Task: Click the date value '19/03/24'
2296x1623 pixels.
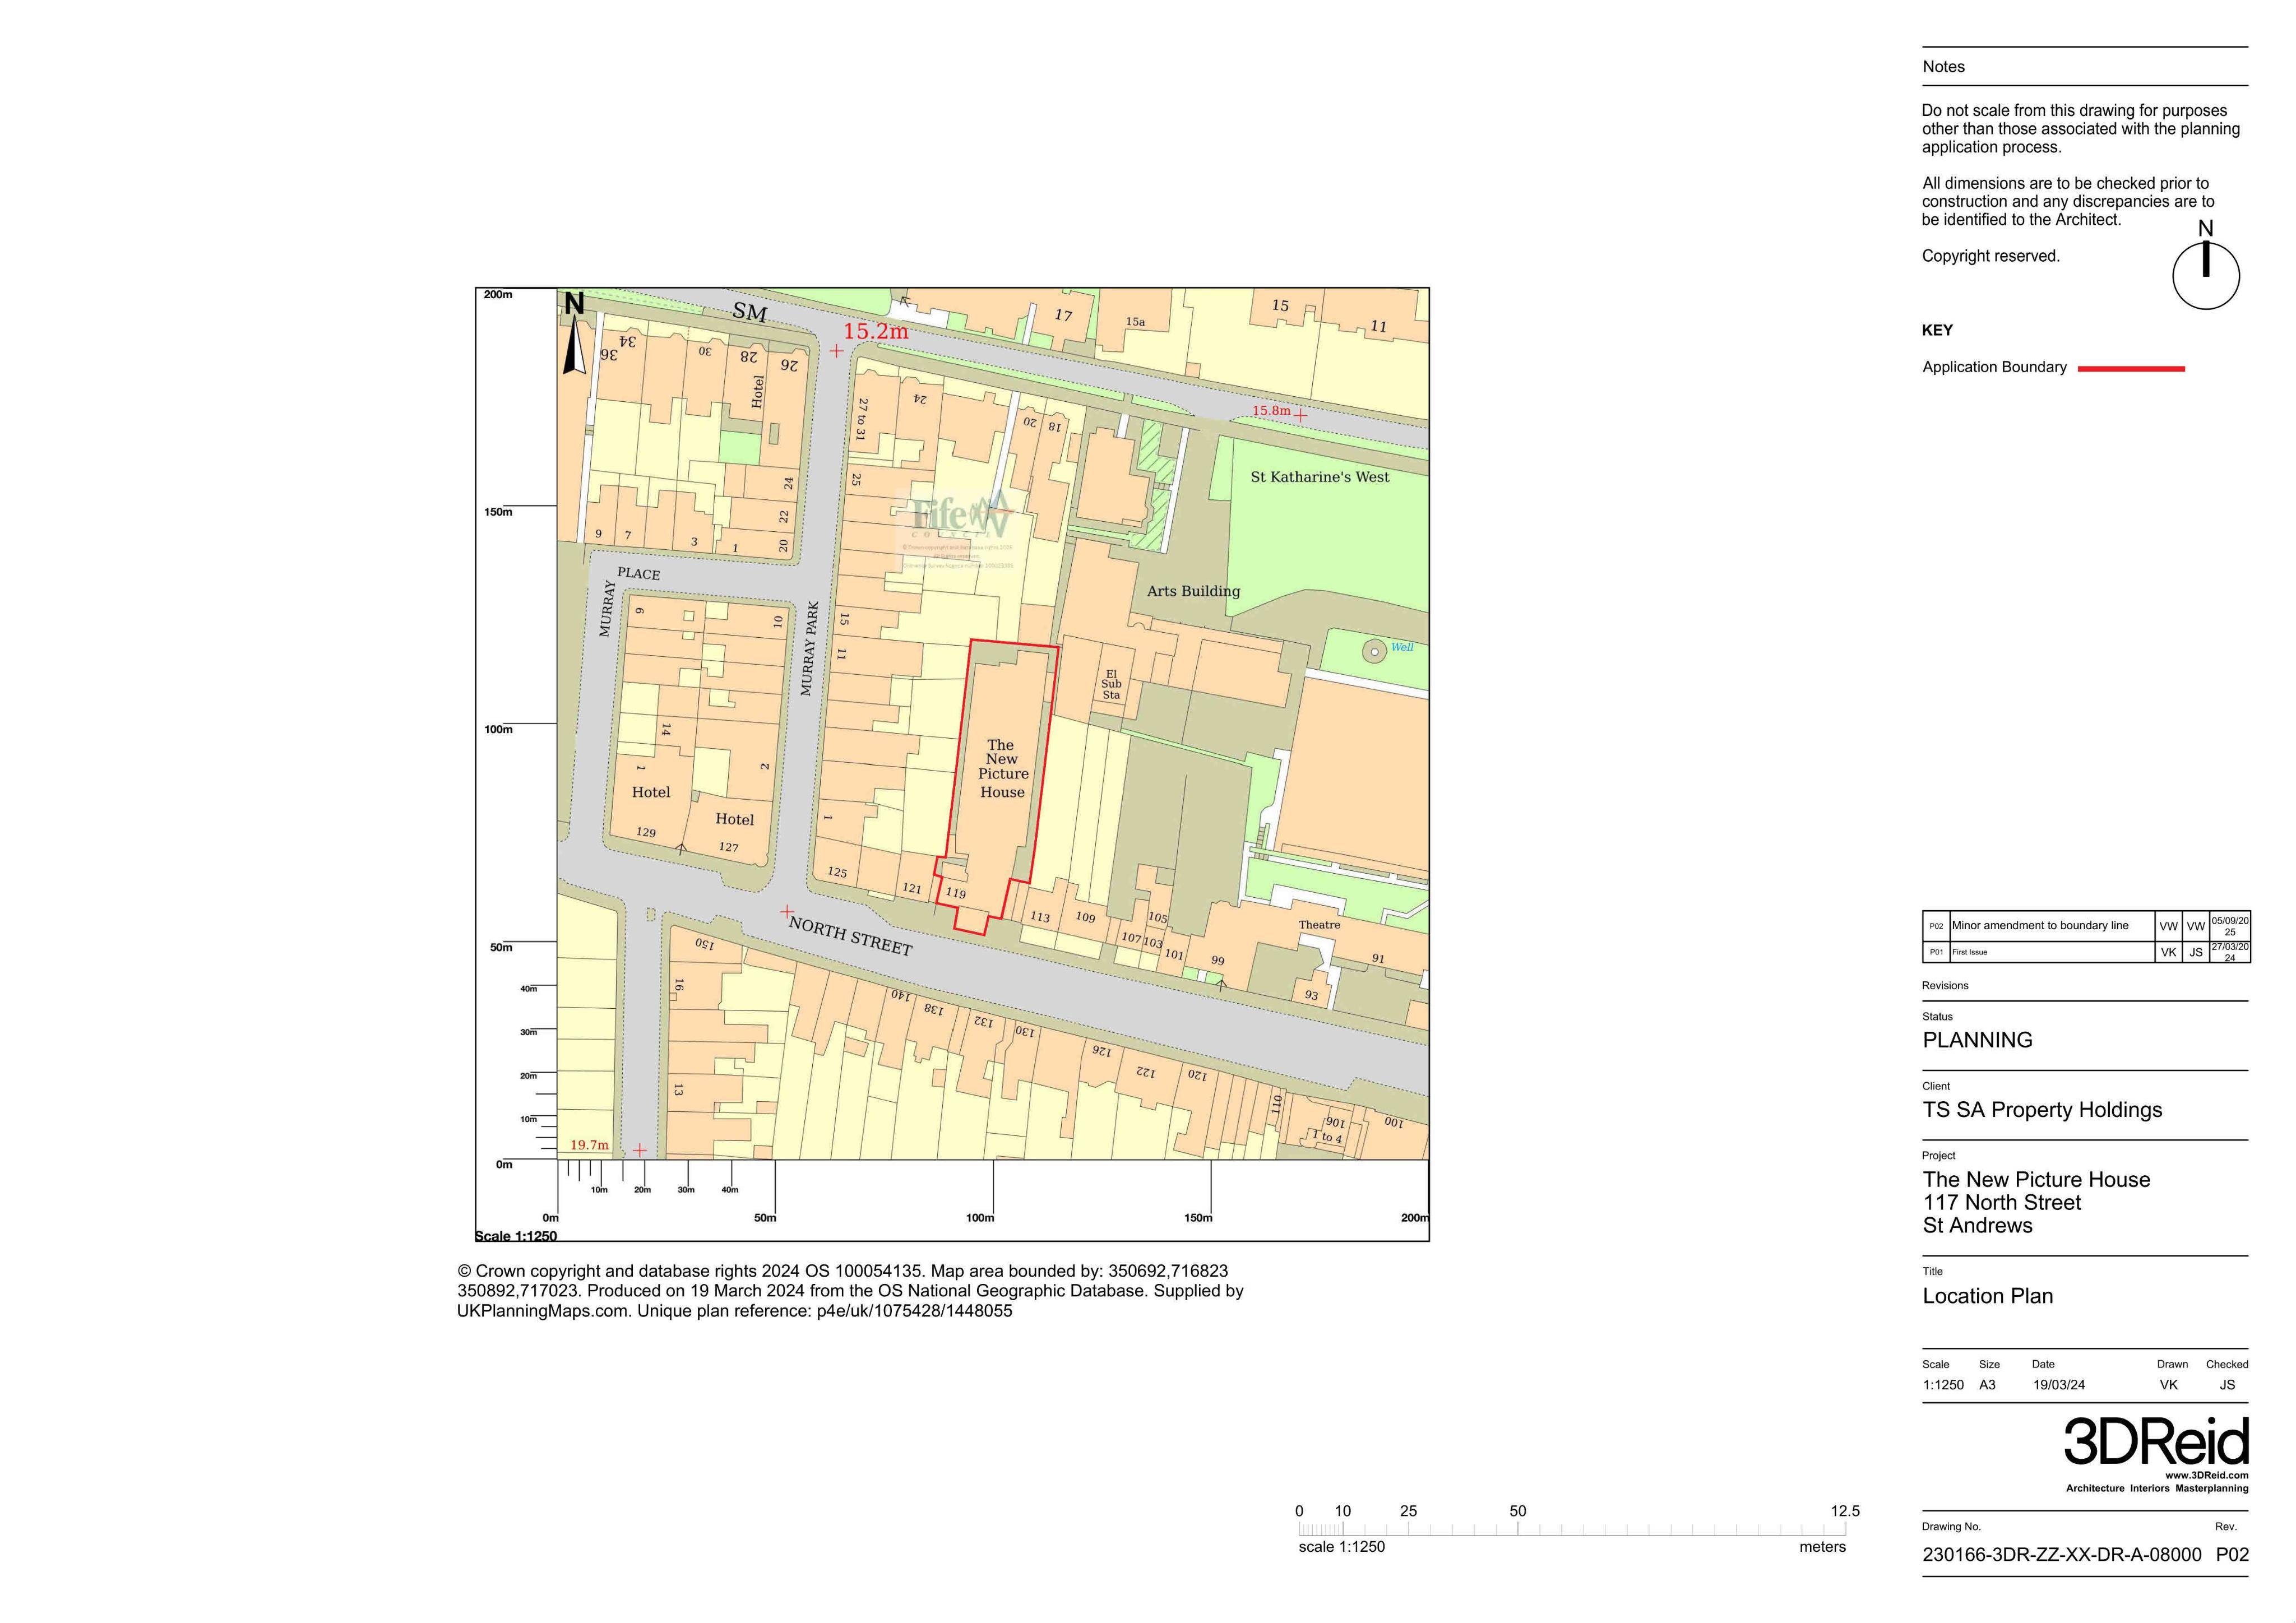Action: pyautogui.click(x=2058, y=1385)
